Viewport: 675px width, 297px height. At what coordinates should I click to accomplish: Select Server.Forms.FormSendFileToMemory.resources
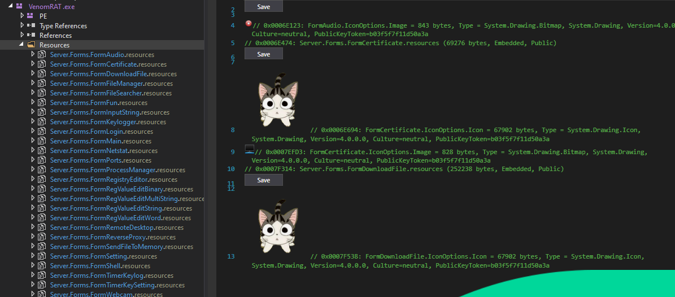[121, 247]
